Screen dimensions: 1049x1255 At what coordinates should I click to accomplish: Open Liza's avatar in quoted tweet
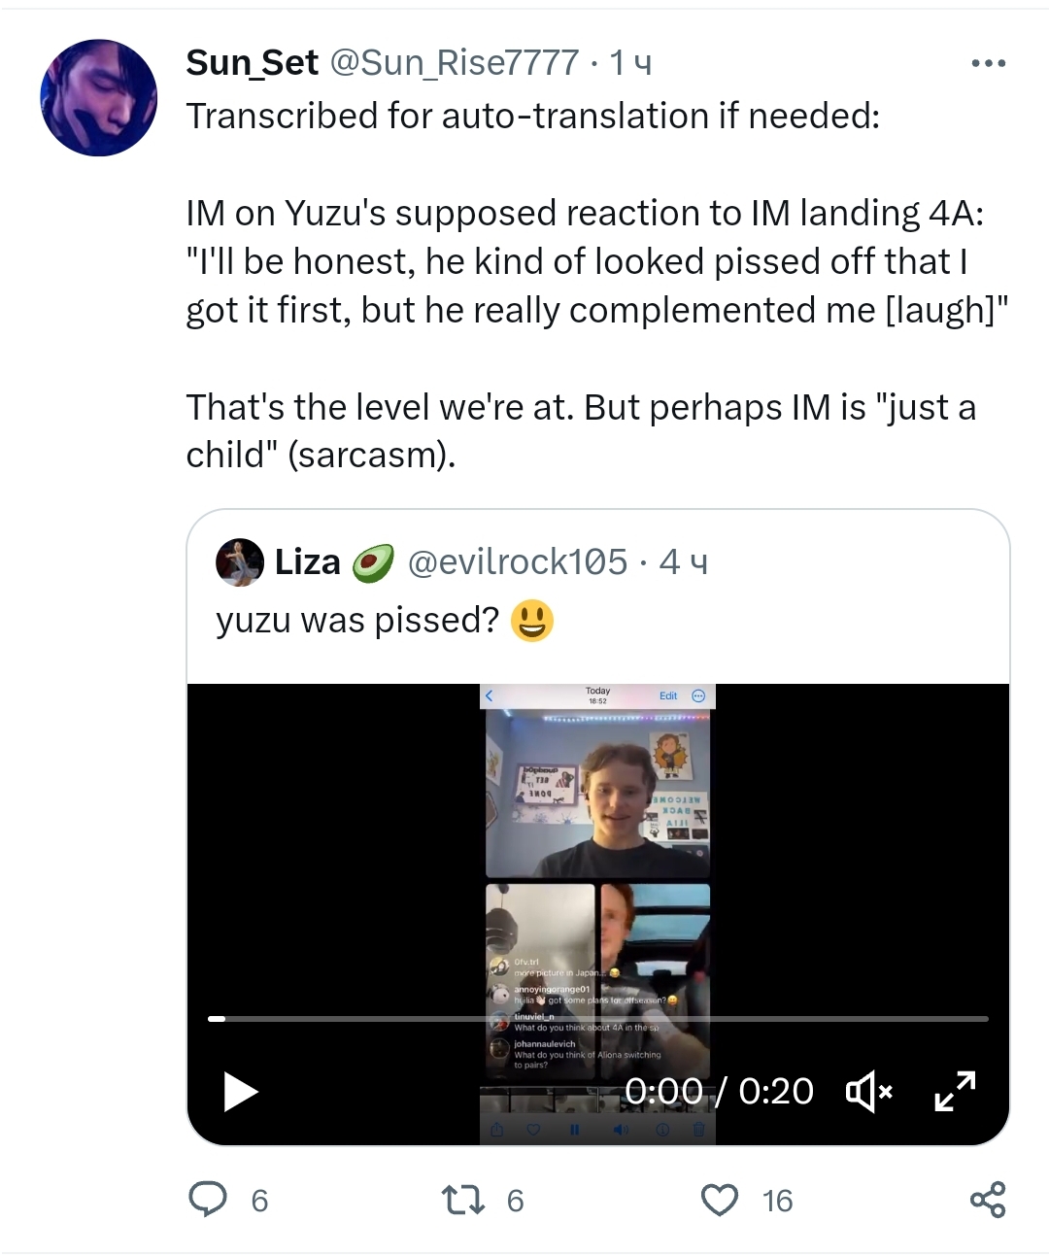click(x=240, y=562)
